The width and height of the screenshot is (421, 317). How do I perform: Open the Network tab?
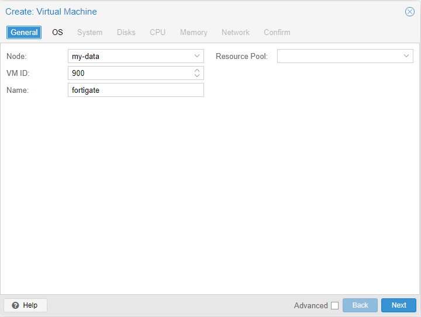(x=236, y=33)
